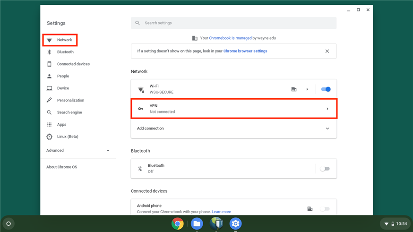Click the managed organization building icon at top

(x=195, y=38)
